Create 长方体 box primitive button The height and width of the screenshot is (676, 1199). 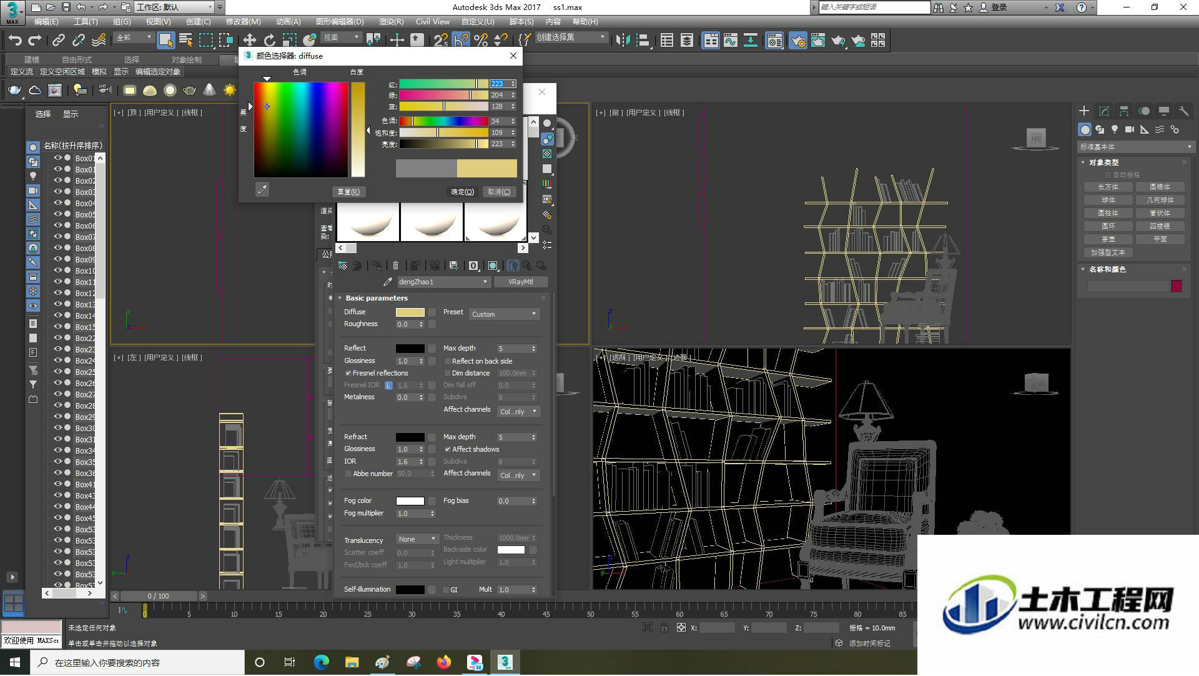pyautogui.click(x=1108, y=187)
